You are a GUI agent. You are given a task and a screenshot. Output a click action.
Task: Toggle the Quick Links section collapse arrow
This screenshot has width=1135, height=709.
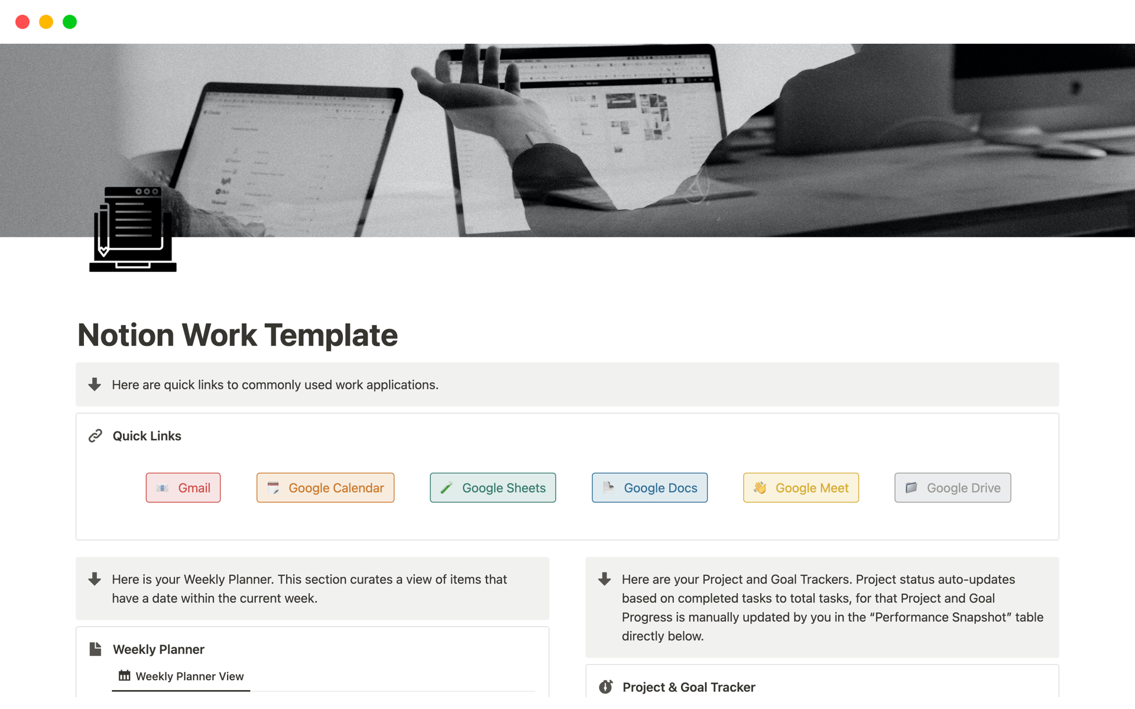95,436
